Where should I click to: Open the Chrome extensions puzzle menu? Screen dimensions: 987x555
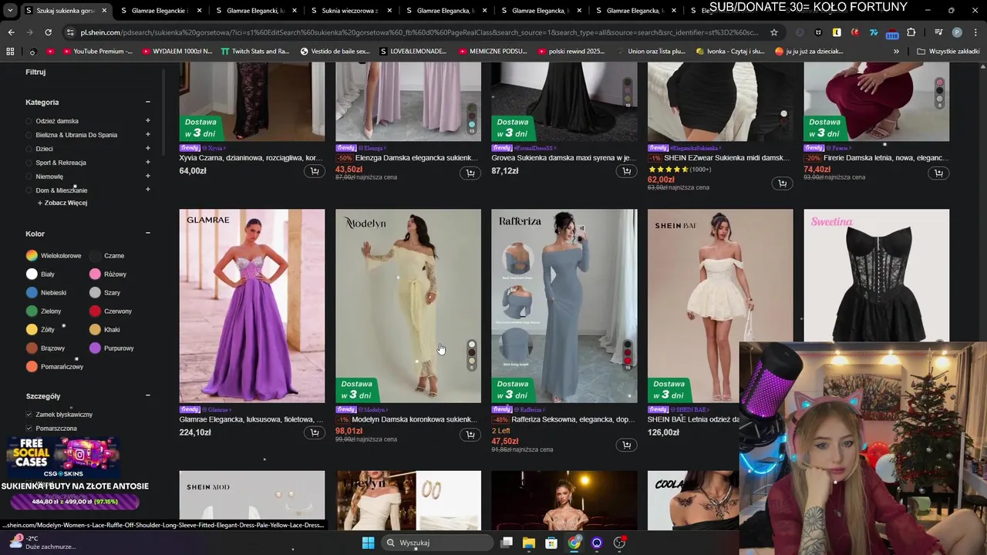click(911, 32)
